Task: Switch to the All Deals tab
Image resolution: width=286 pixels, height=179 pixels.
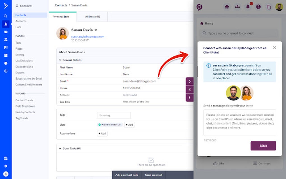Action: coord(92,17)
